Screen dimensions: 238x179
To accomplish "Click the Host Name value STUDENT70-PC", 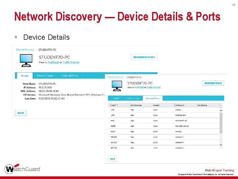I will (47, 84).
